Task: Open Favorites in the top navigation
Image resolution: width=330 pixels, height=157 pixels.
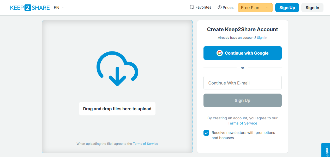Action: tap(200, 7)
